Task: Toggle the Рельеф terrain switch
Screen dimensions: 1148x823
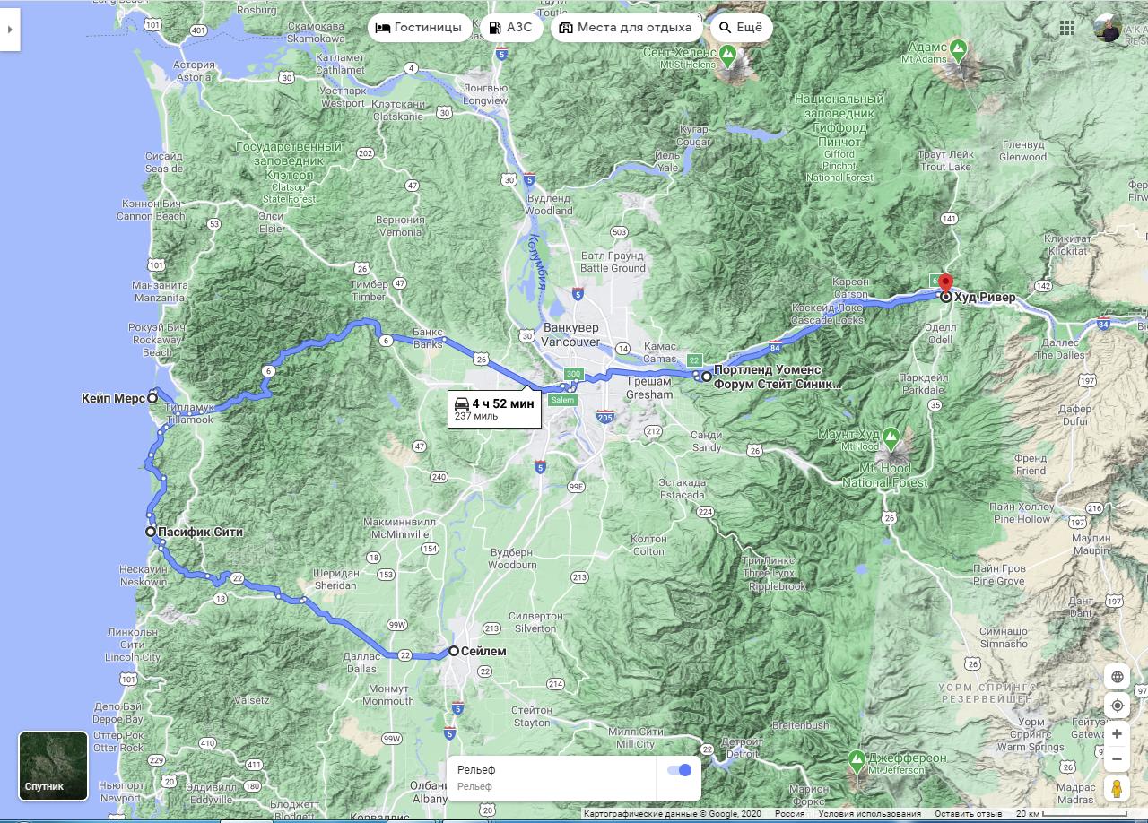Action: [679, 770]
